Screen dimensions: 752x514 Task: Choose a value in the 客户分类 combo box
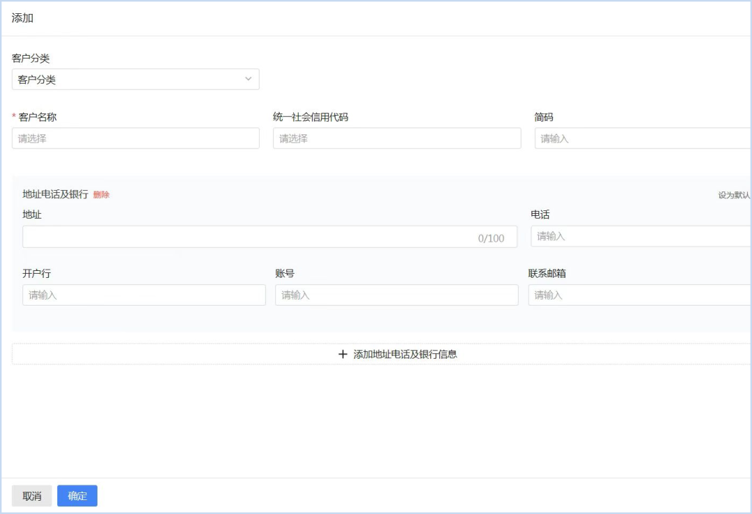tap(136, 79)
